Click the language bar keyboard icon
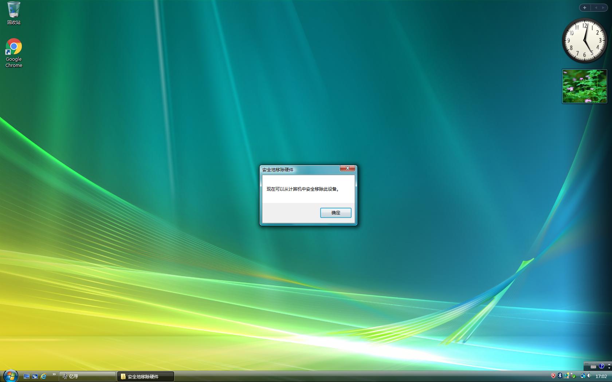The image size is (612, 382). [593, 366]
